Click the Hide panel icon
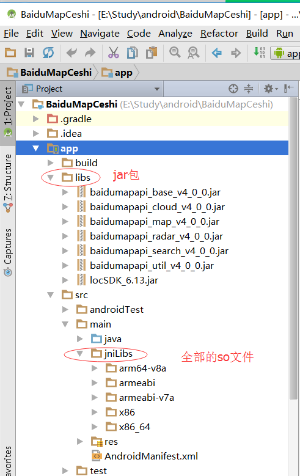This screenshot has width=300, height=476. click(288, 89)
